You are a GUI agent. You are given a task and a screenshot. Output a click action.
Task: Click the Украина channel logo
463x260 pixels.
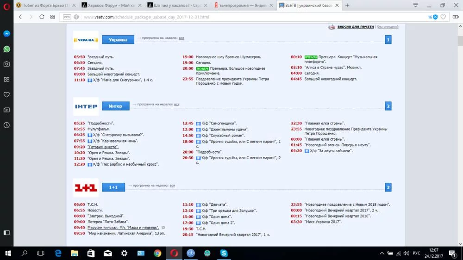[86, 40]
